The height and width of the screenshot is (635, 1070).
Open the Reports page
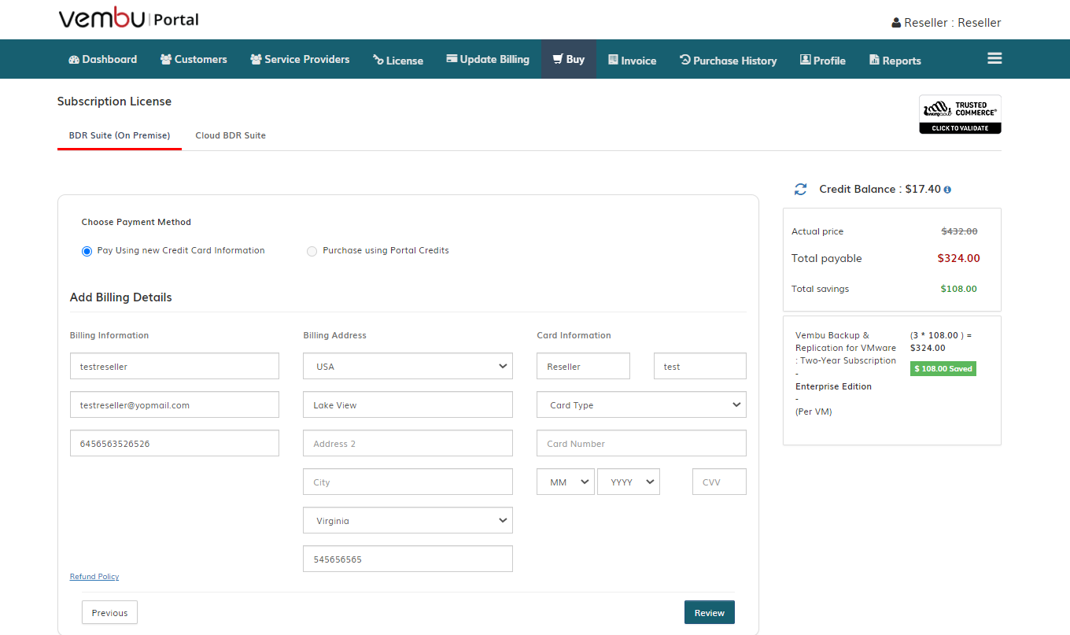(x=895, y=60)
